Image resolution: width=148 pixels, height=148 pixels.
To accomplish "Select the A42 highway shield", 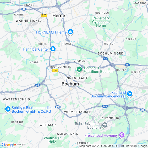I will pyautogui.click(x=24, y=9).
